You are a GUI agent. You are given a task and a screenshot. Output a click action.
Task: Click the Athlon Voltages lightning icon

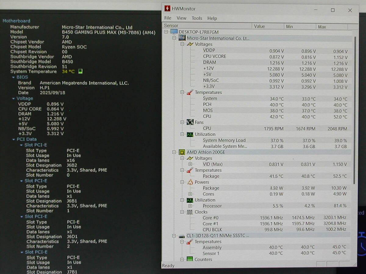(190, 158)
